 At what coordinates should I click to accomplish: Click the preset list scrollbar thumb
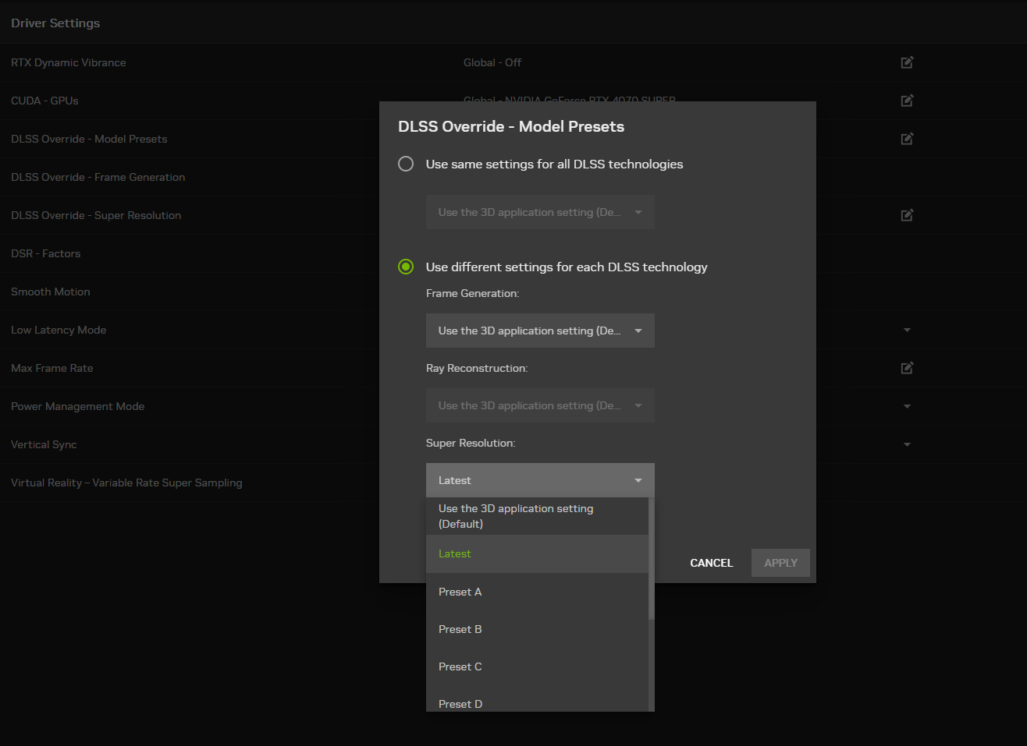click(651, 558)
